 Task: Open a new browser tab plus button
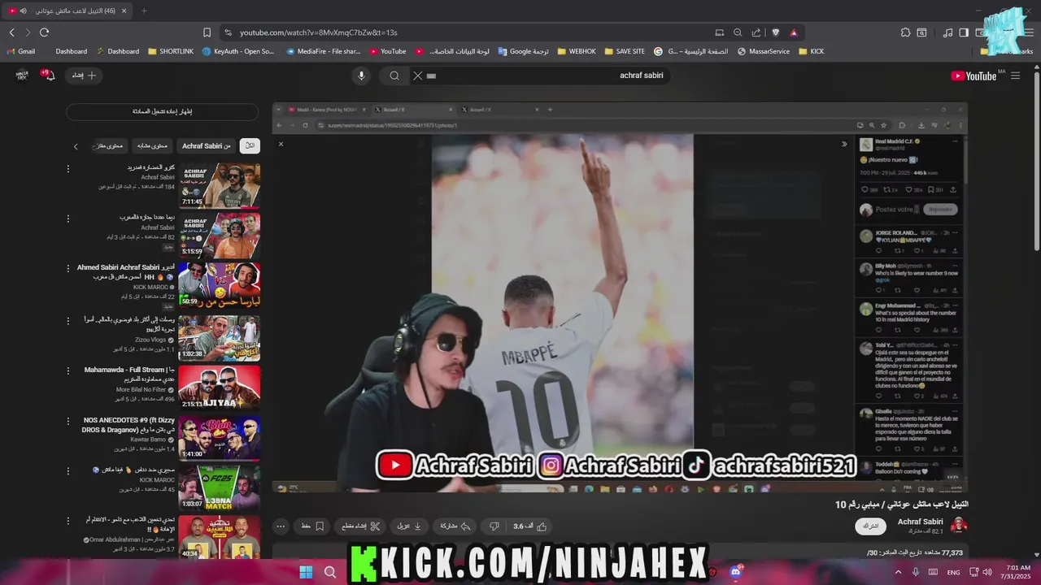pyautogui.click(x=144, y=11)
